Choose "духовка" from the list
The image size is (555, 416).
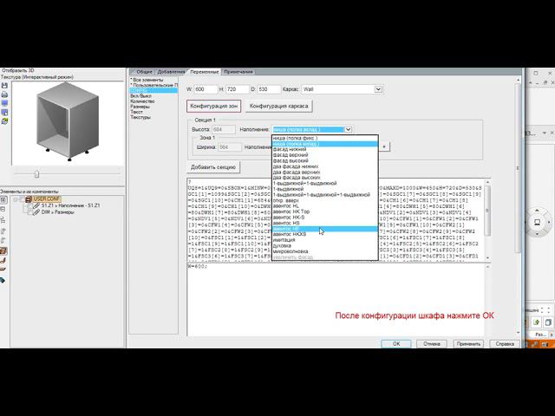tap(324, 245)
